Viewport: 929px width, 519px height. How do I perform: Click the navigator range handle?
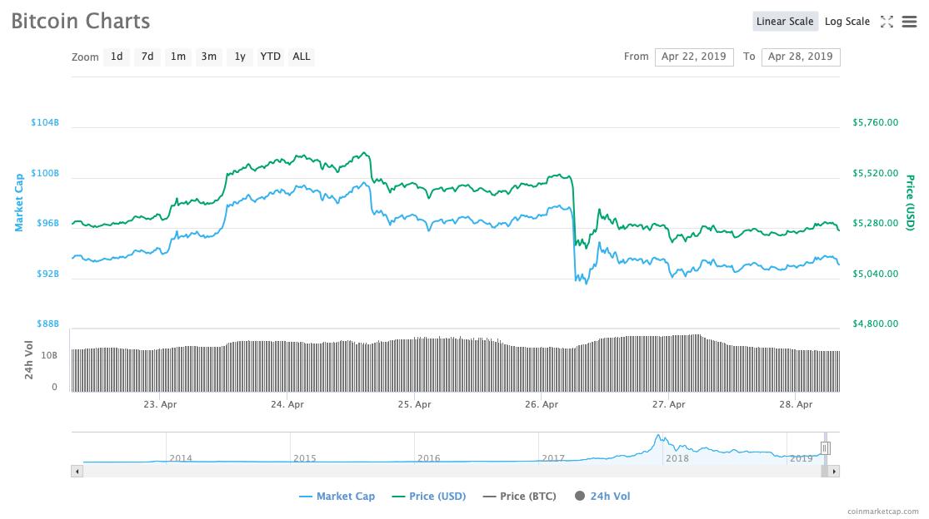(x=825, y=448)
